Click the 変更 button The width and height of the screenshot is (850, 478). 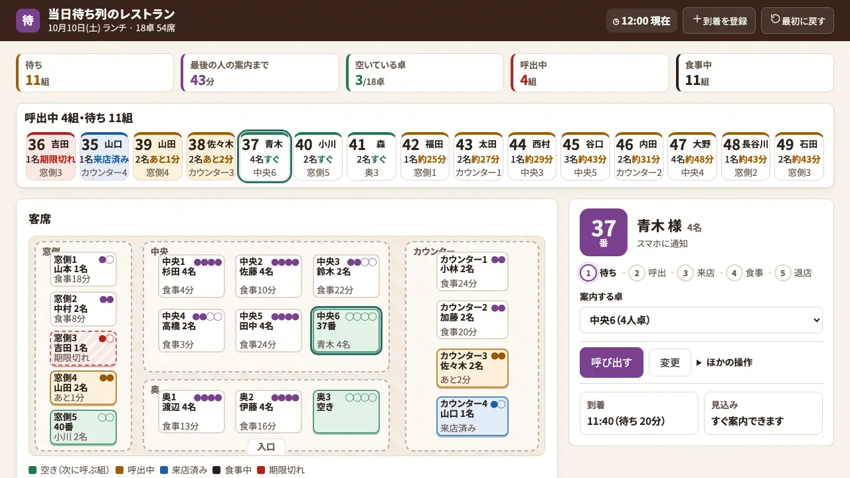[x=670, y=362]
